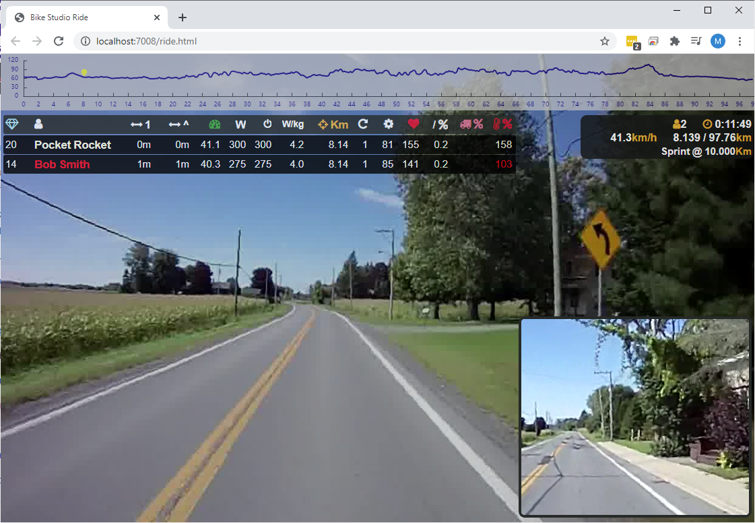Select the Bike Studio Ride tab

(87, 18)
